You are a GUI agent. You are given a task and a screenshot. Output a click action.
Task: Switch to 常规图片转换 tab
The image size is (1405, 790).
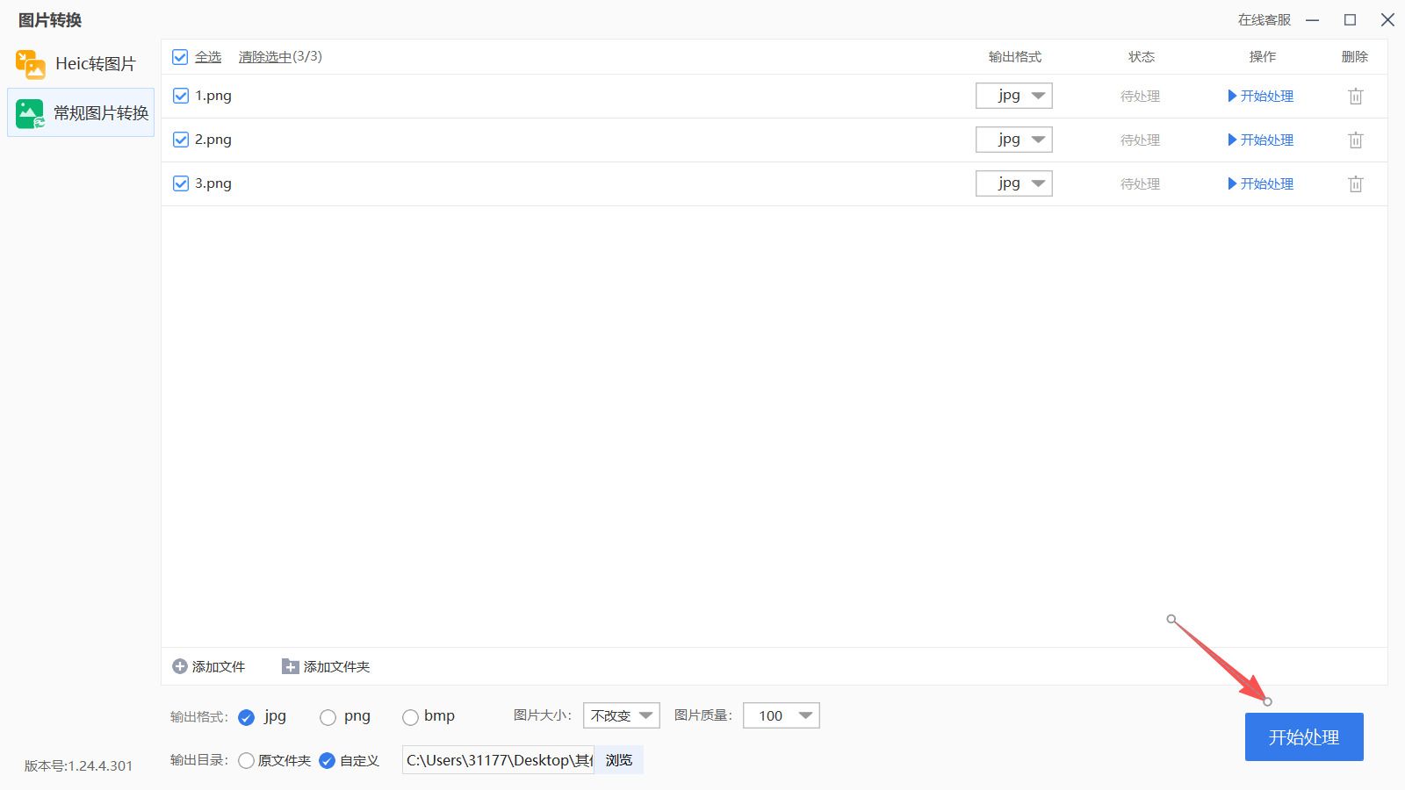pos(81,112)
